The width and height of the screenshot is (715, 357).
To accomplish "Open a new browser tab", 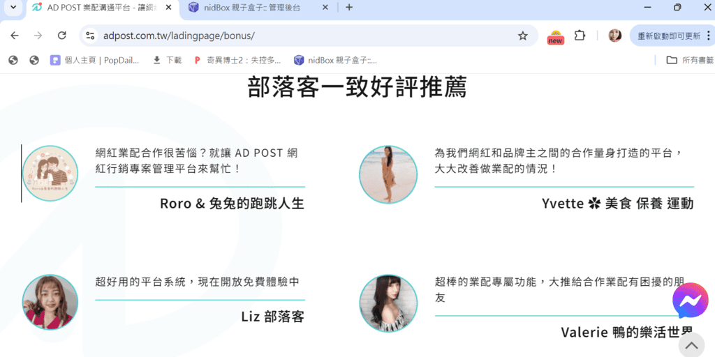I will pos(349,8).
